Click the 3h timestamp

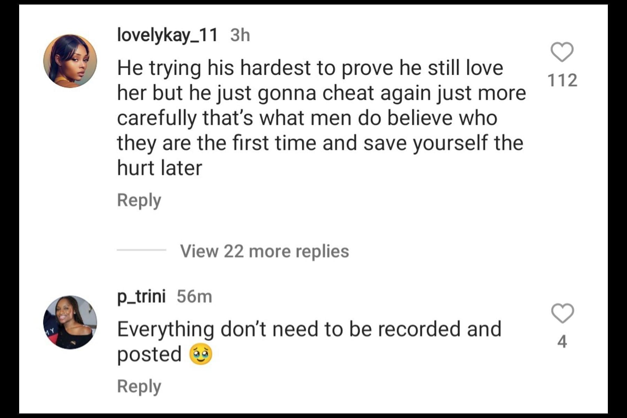tap(240, 35)
